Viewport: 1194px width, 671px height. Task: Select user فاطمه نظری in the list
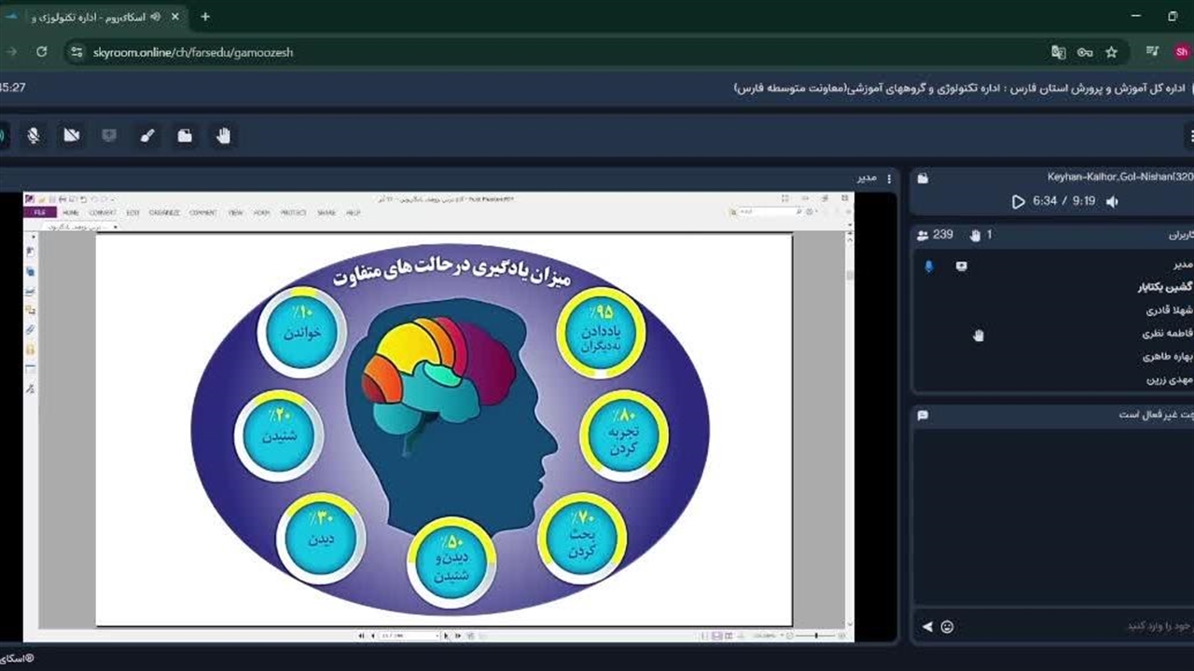pos(1167,333)
